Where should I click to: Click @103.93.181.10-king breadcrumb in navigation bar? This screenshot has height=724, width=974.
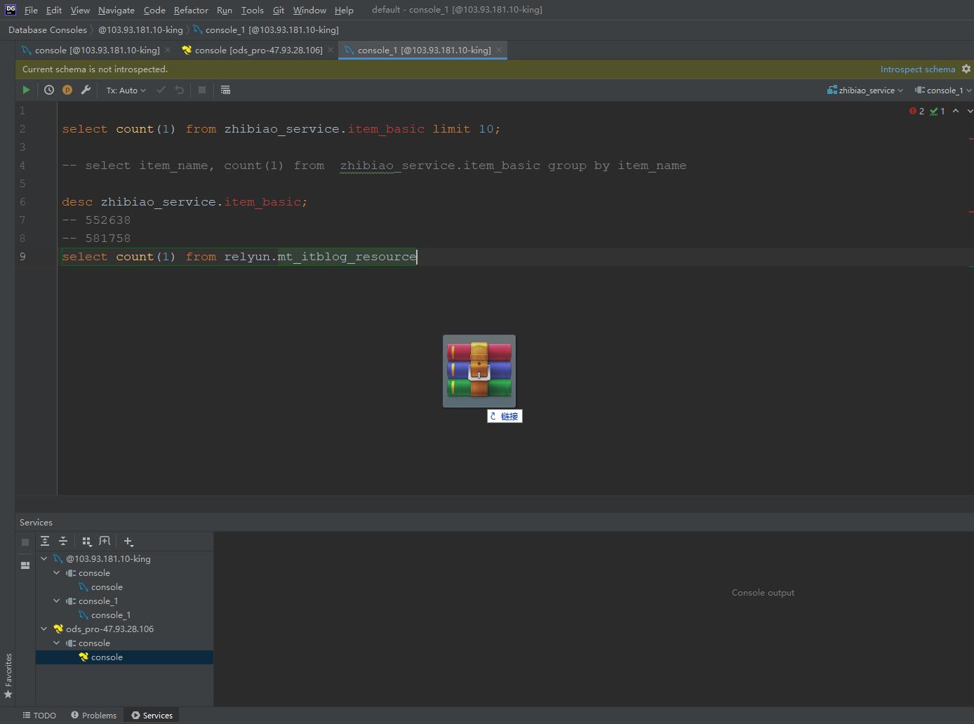(140, 29)
